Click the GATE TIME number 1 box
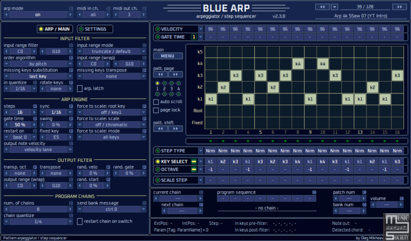The image size is (411, 241). click(194, 37)
